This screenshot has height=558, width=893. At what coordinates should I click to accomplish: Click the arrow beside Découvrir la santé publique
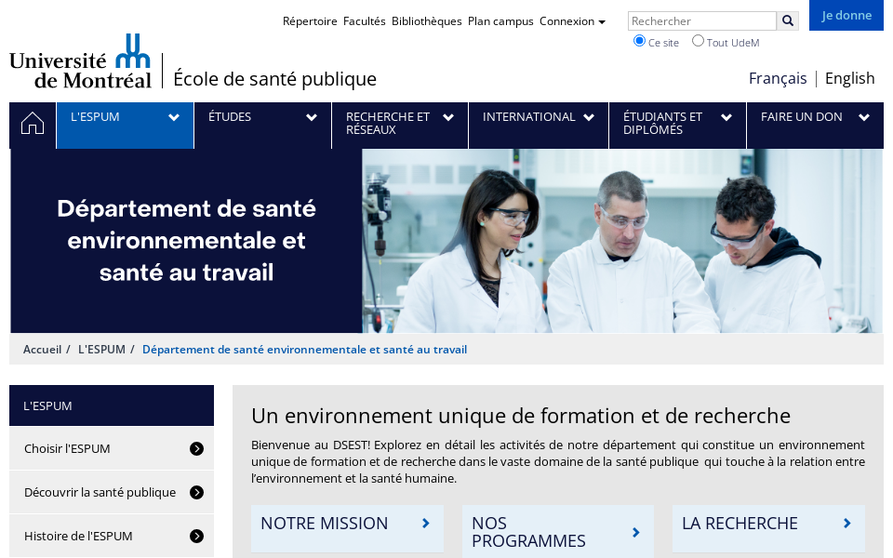pos(196,492)
